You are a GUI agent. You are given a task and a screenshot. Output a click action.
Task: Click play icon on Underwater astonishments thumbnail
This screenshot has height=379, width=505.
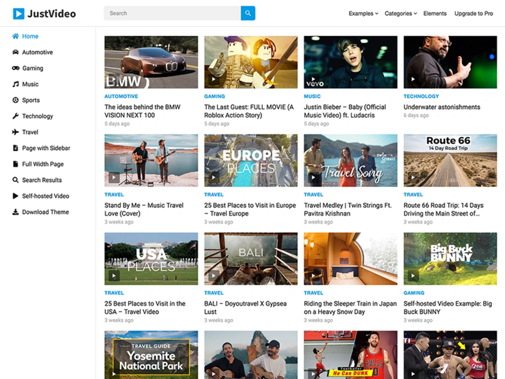coord(413,79)
